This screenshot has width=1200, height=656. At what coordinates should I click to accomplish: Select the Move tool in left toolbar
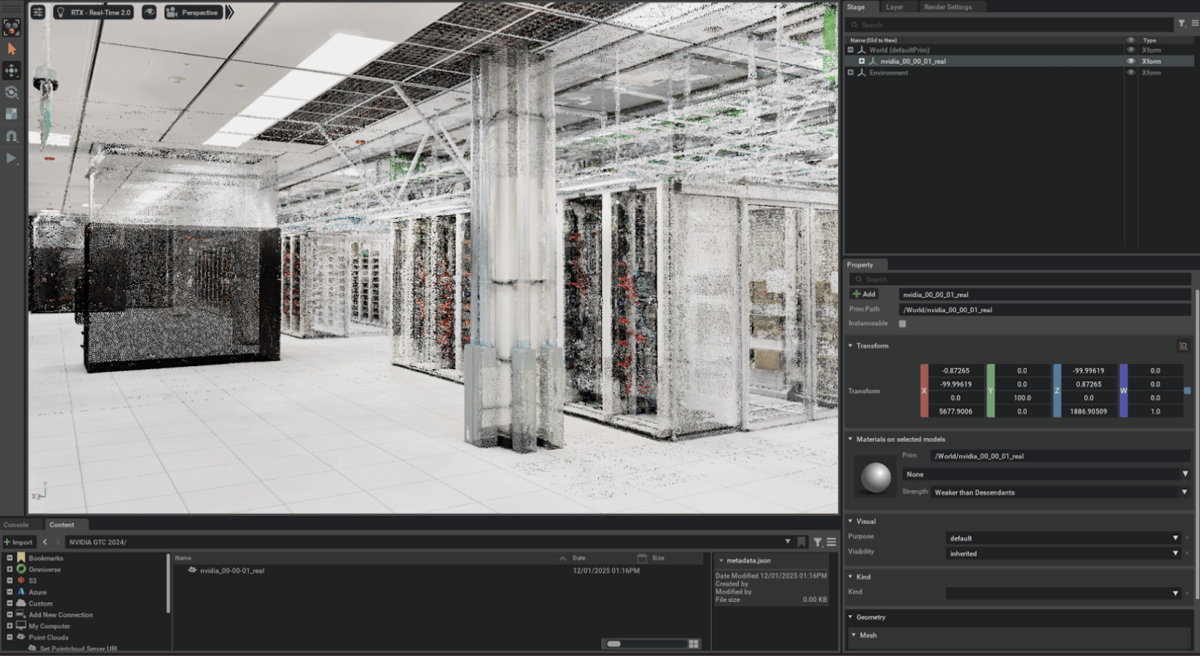[11, 70]
